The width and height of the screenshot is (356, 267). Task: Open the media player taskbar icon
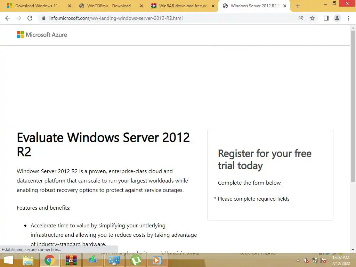pos(157,260)
